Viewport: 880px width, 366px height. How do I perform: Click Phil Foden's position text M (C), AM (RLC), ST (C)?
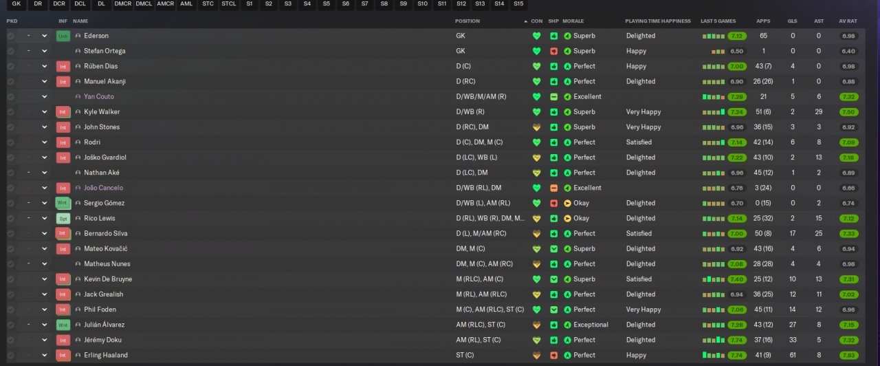point(489,310)
